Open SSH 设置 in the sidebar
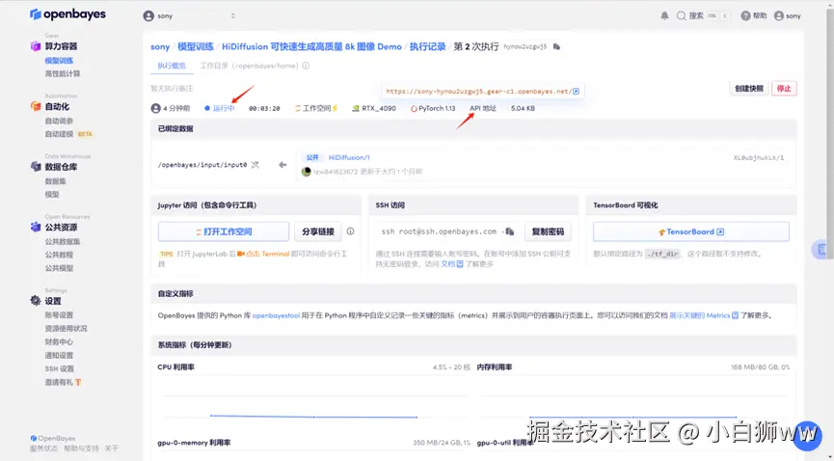Image resolution: width=834 pixels, height=461 pixels. pyautogui.click(x=60, y=368)
